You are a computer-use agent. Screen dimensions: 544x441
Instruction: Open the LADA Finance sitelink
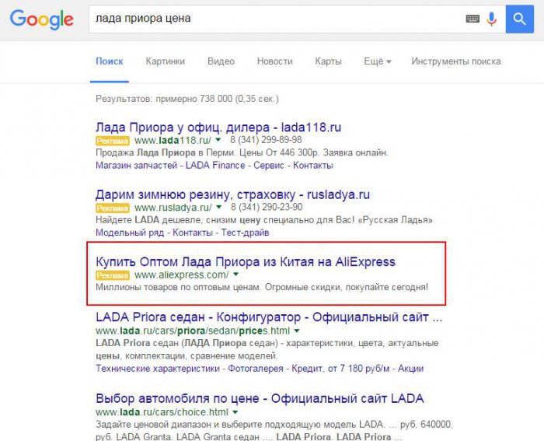(215, 166)
